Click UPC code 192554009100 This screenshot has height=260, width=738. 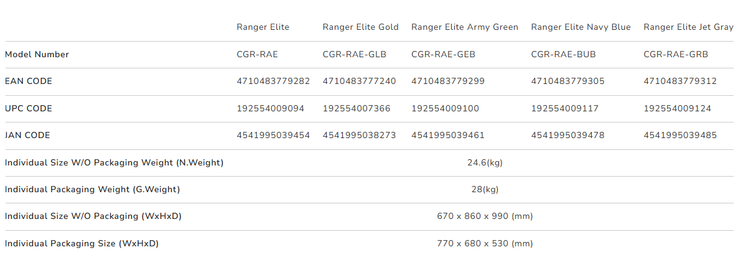coord(445,109)
